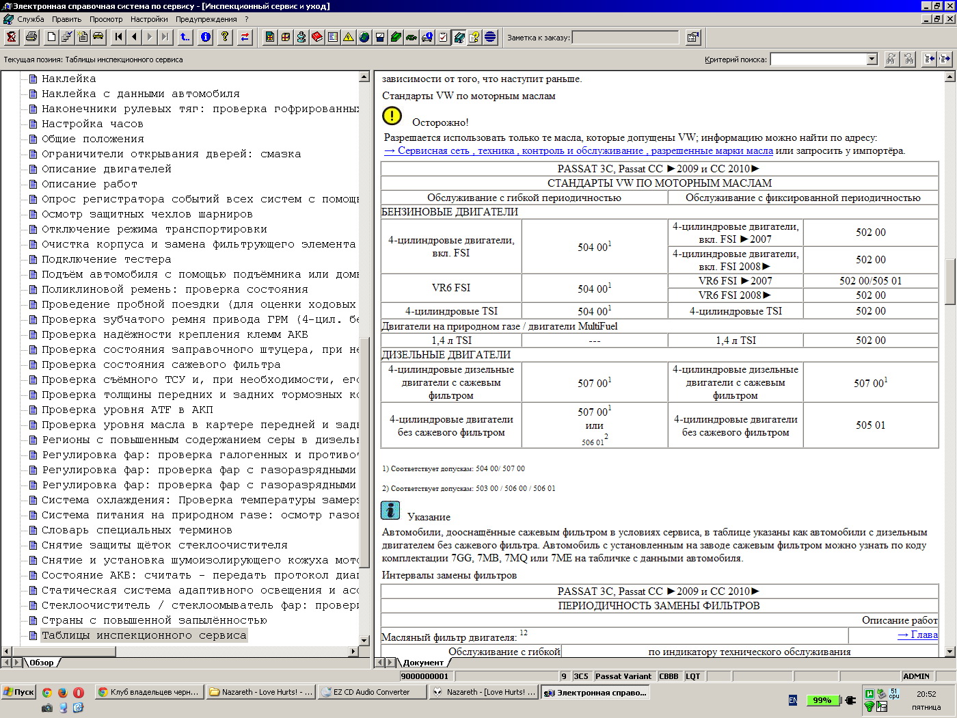Select tree item Описание работ
The height and width of the screenshot is (718, 957).
click(x=89, y=184)
